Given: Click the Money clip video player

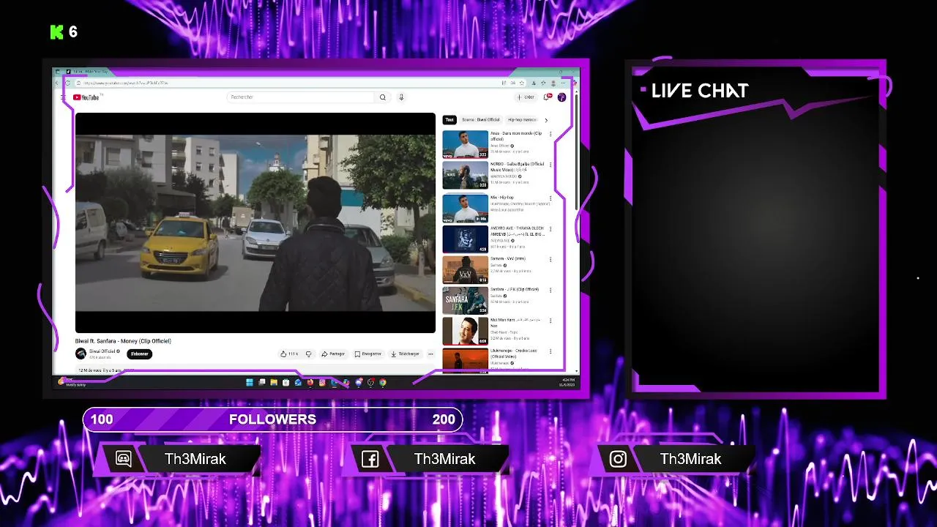Looking at the screenshot, I should click(x=255, y=223).
